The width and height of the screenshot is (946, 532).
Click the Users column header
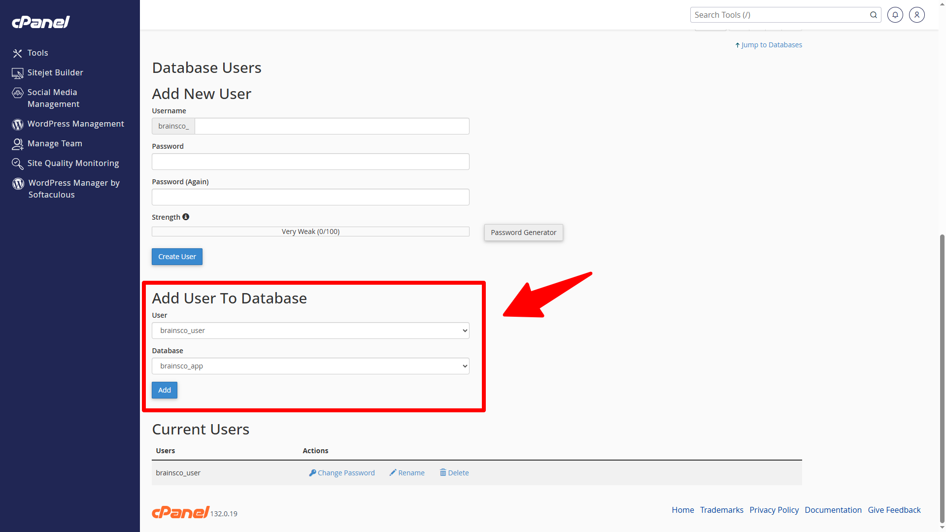click(166, 451)
